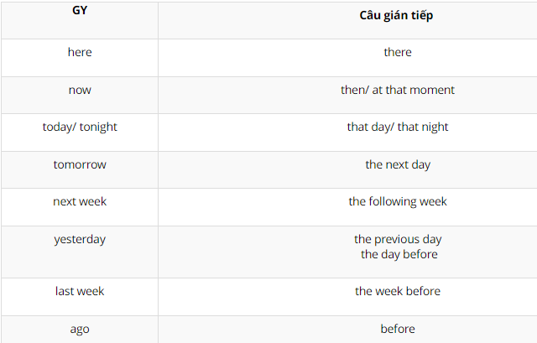The height and width of the screenshot is (343, 537).
Task: Click the "GY" column header
Action: pyautogui.click(x=80, y=14)
